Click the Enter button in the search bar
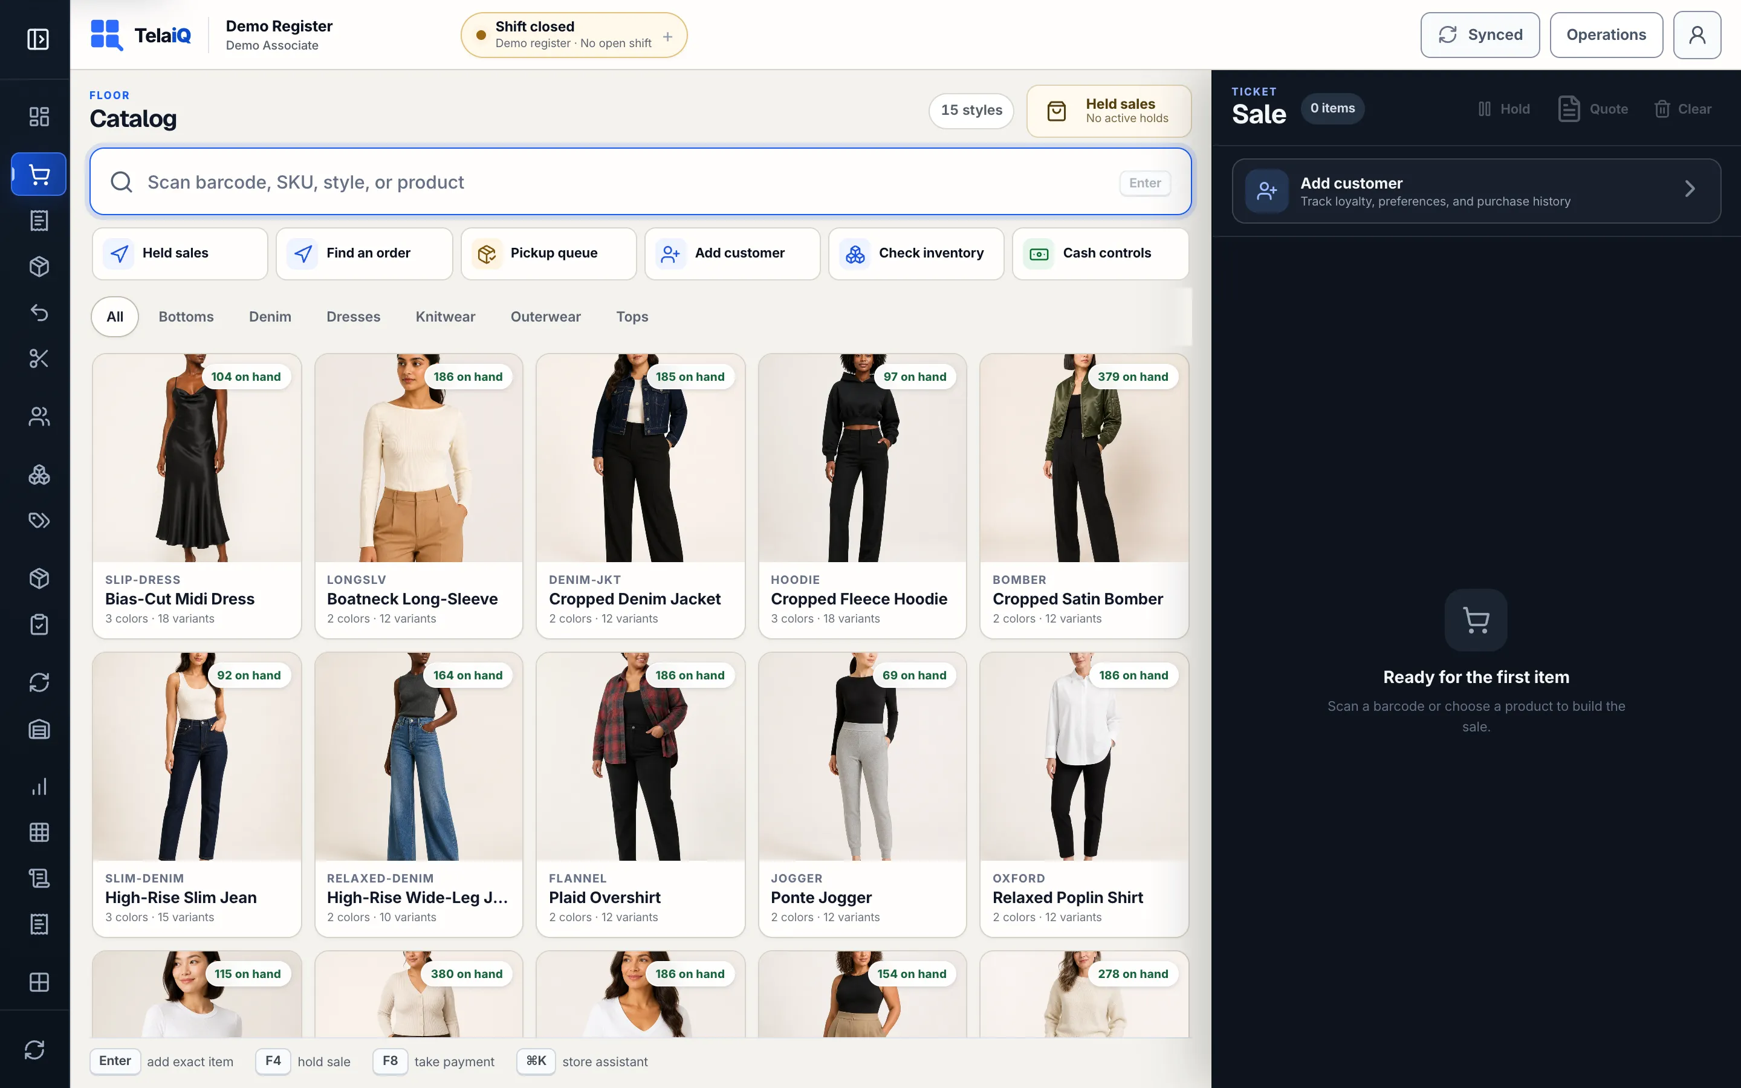 coord(1144,183)
